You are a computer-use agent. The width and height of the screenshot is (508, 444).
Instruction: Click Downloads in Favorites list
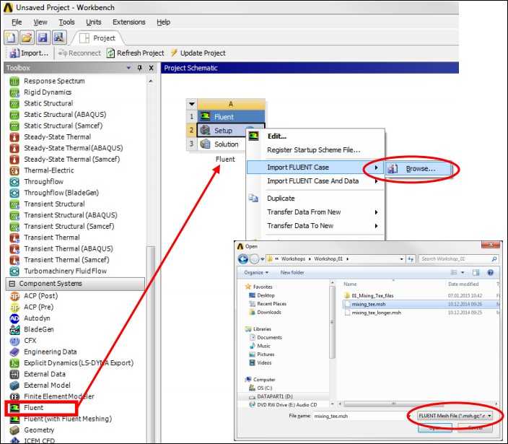(x=268, y=312)
